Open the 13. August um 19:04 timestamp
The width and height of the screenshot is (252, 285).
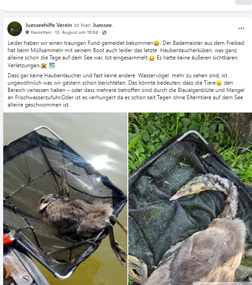(x=77, y=32)
